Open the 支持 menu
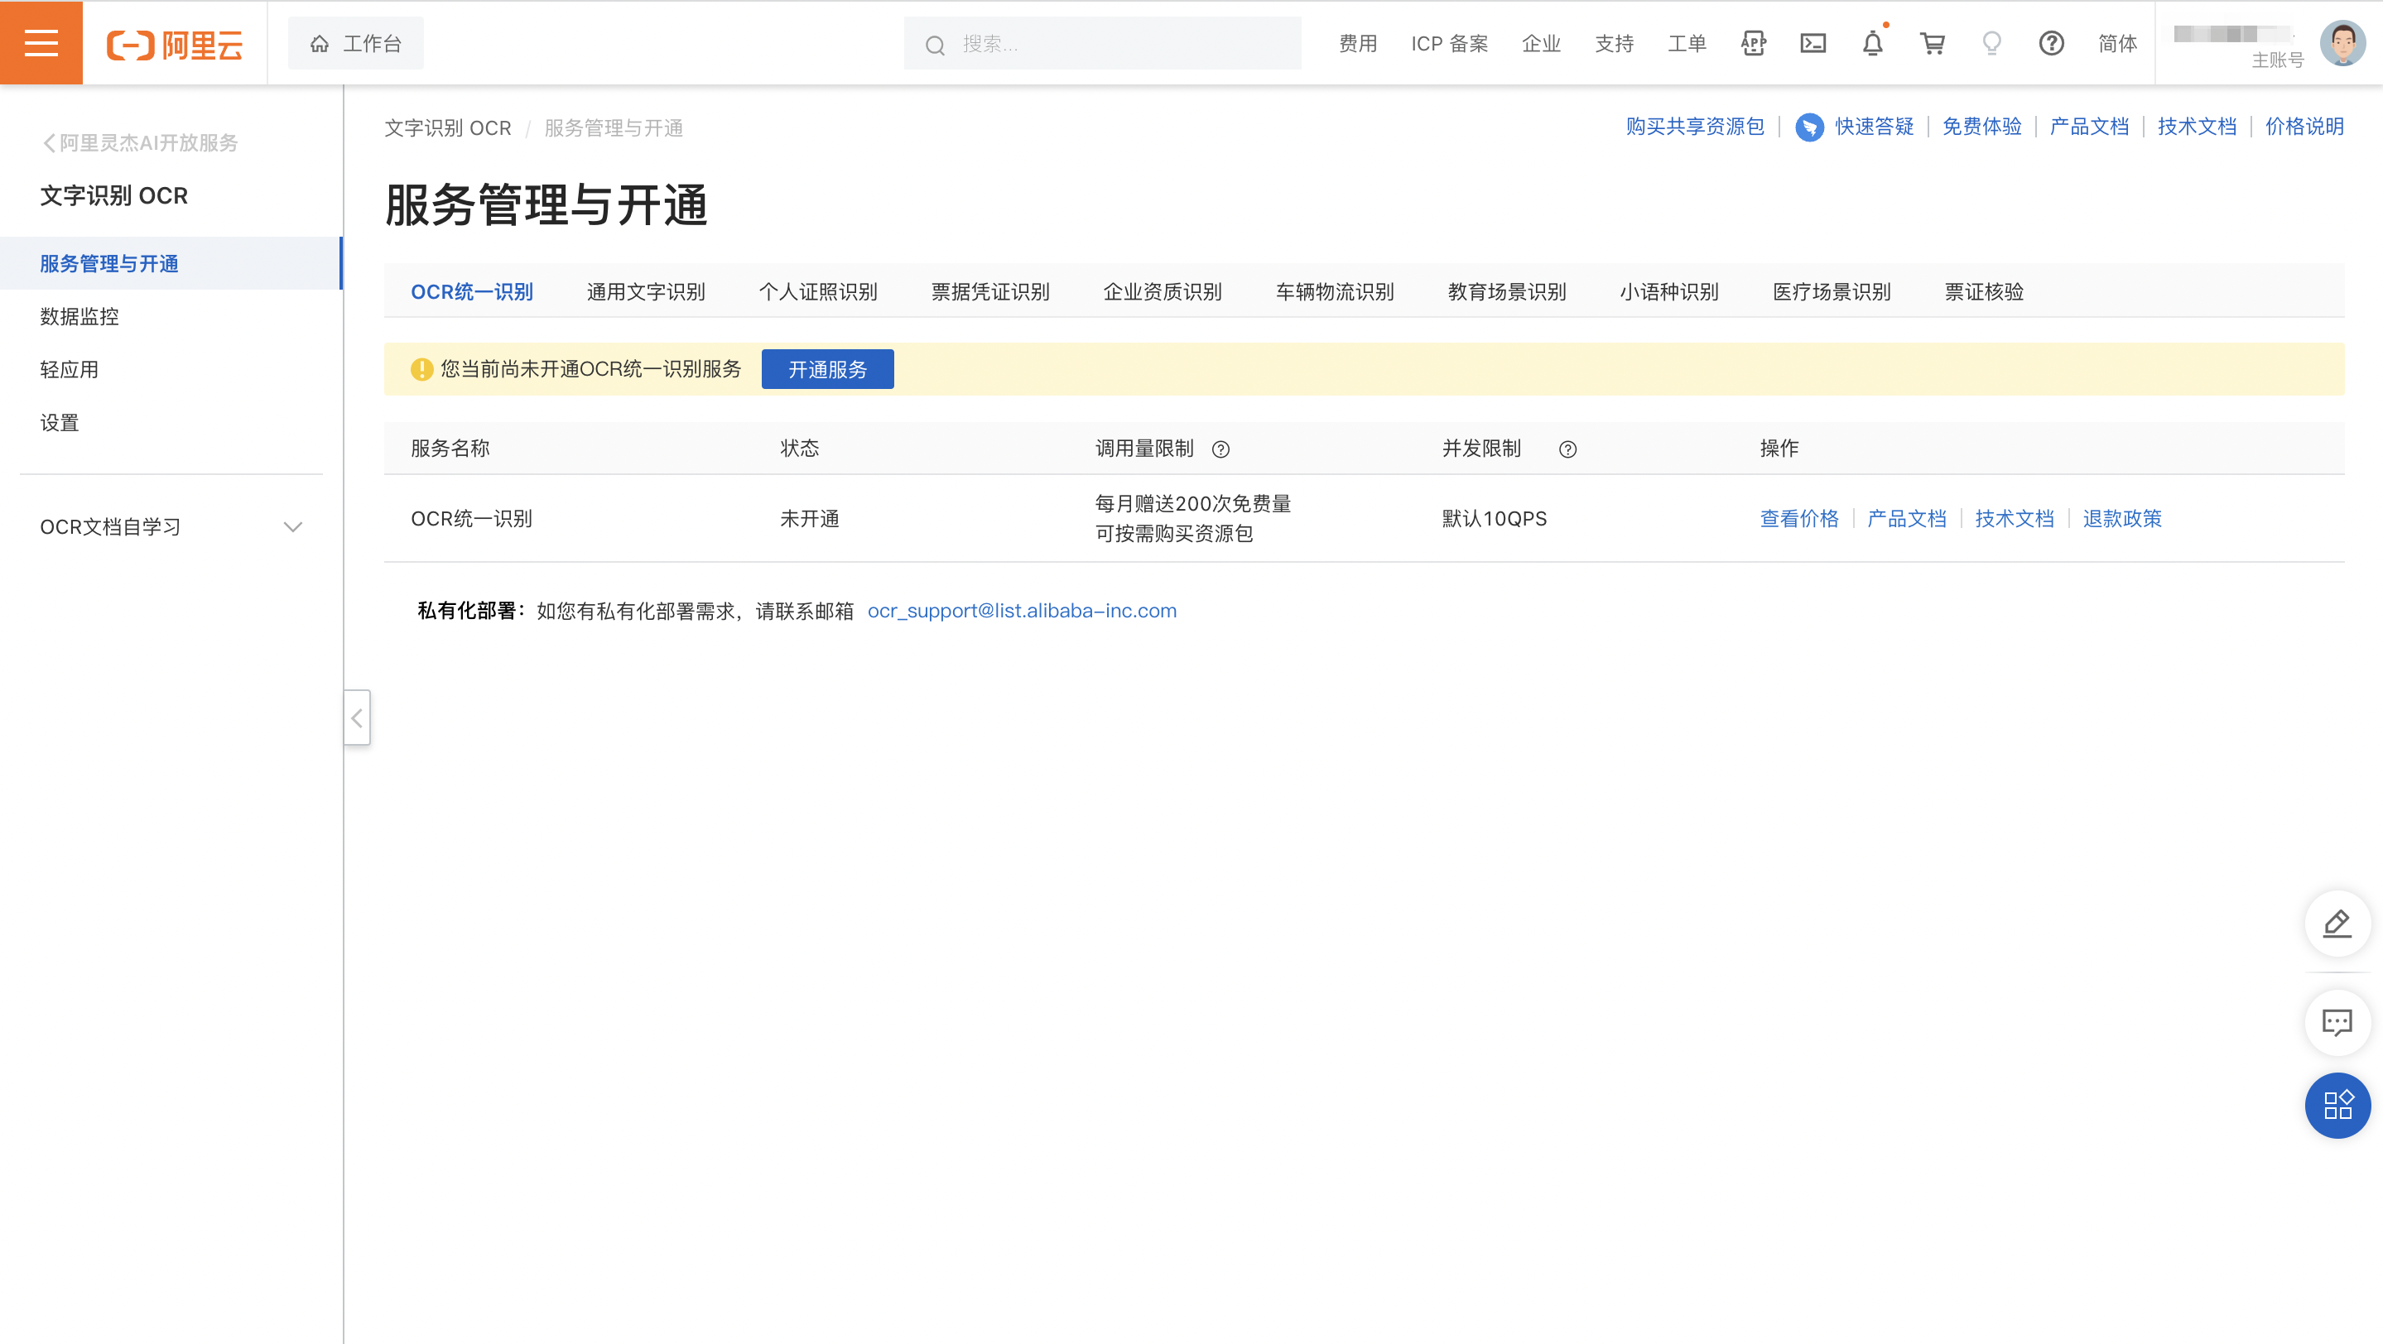Viewport: 2383px width, 1344px height. tap(1615, 43)
